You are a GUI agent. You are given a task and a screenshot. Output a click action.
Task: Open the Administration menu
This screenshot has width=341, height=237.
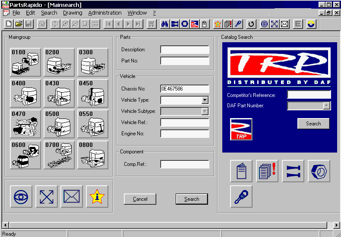[x=105, y=13]
